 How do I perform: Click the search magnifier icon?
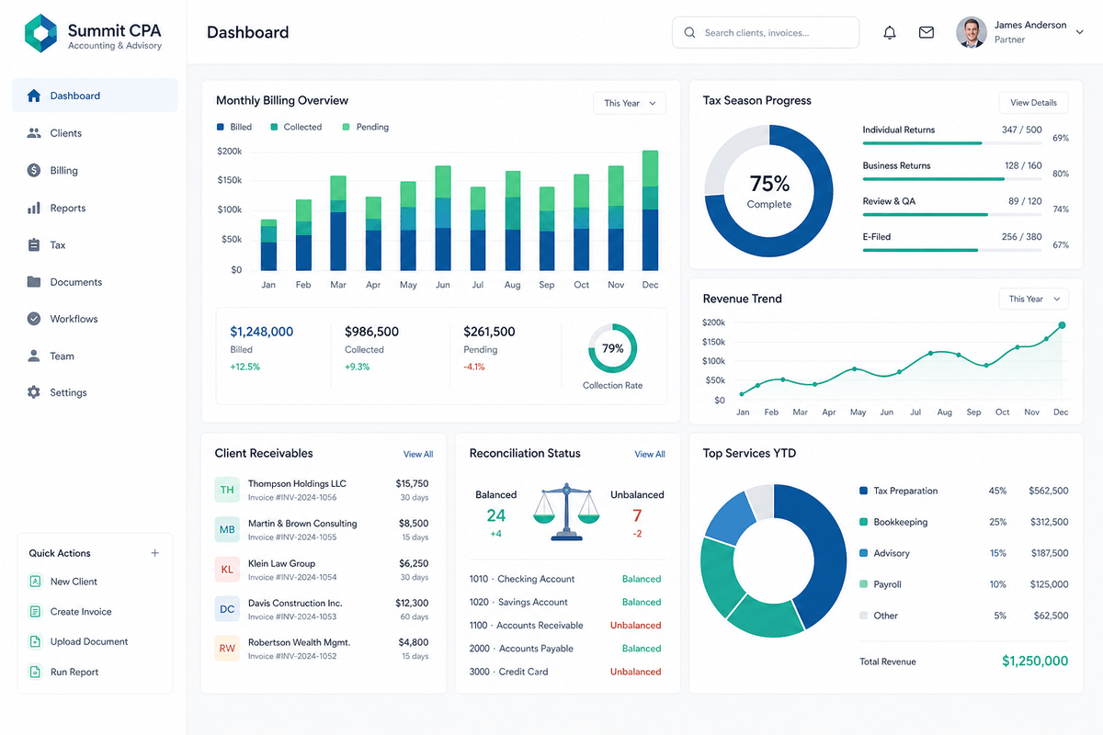point(689,33)
